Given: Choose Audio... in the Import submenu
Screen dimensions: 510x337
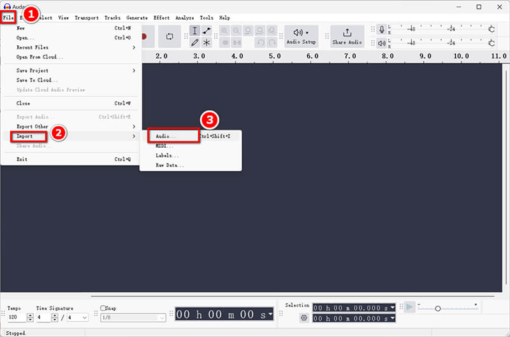Looking at the screenshot, I should click(x=191, y=136).
